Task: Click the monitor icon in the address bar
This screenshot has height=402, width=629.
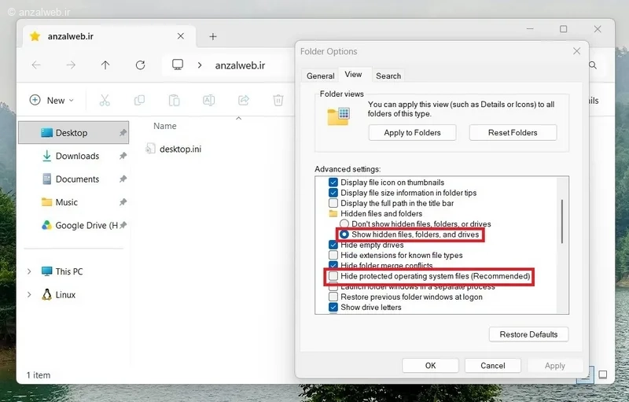Action: 178,65
